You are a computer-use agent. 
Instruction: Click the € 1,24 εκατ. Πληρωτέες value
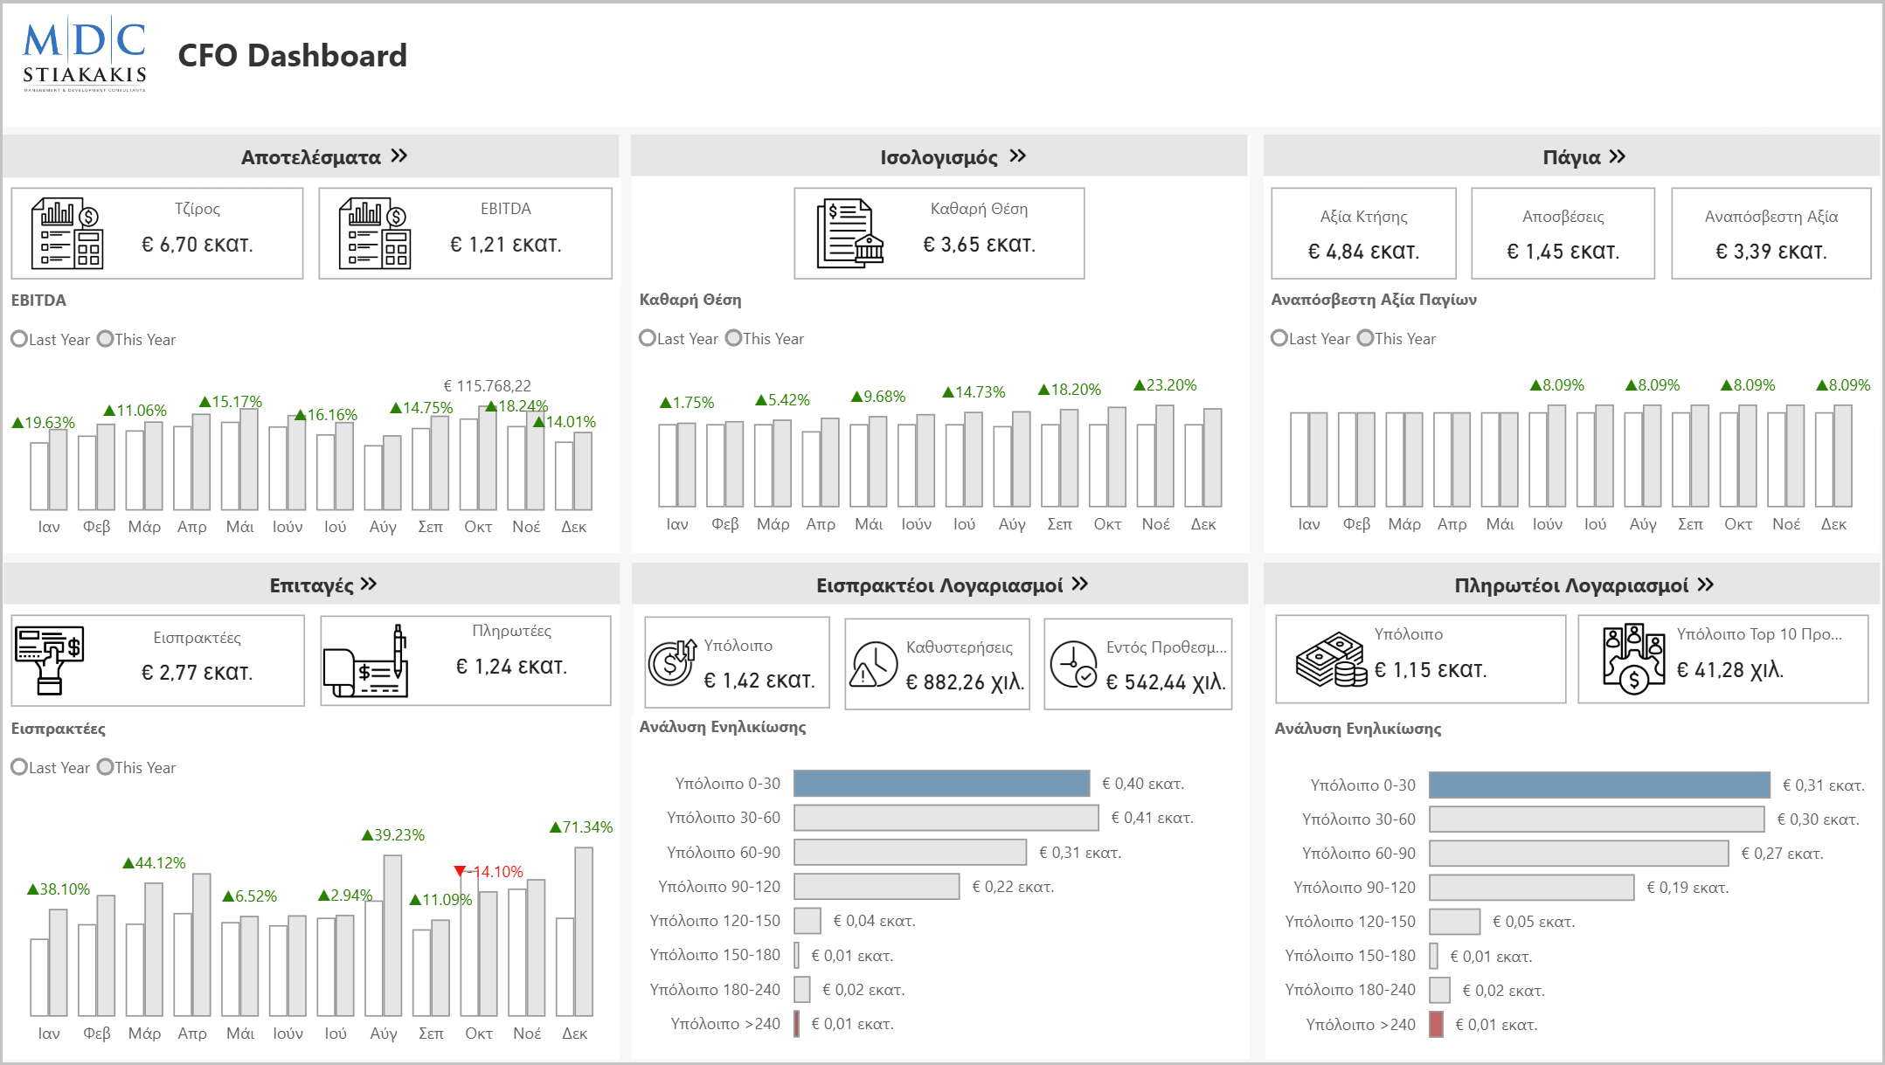point(511,667)
